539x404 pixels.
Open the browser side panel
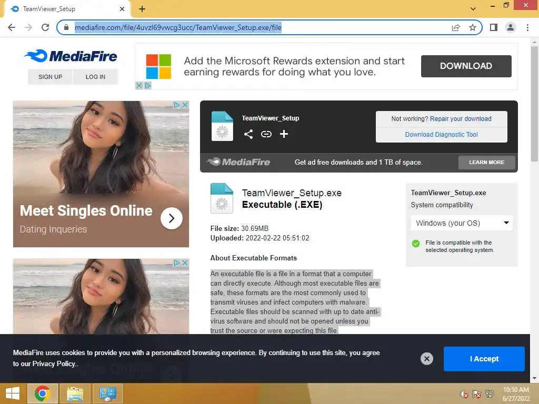tap(494, 27)
